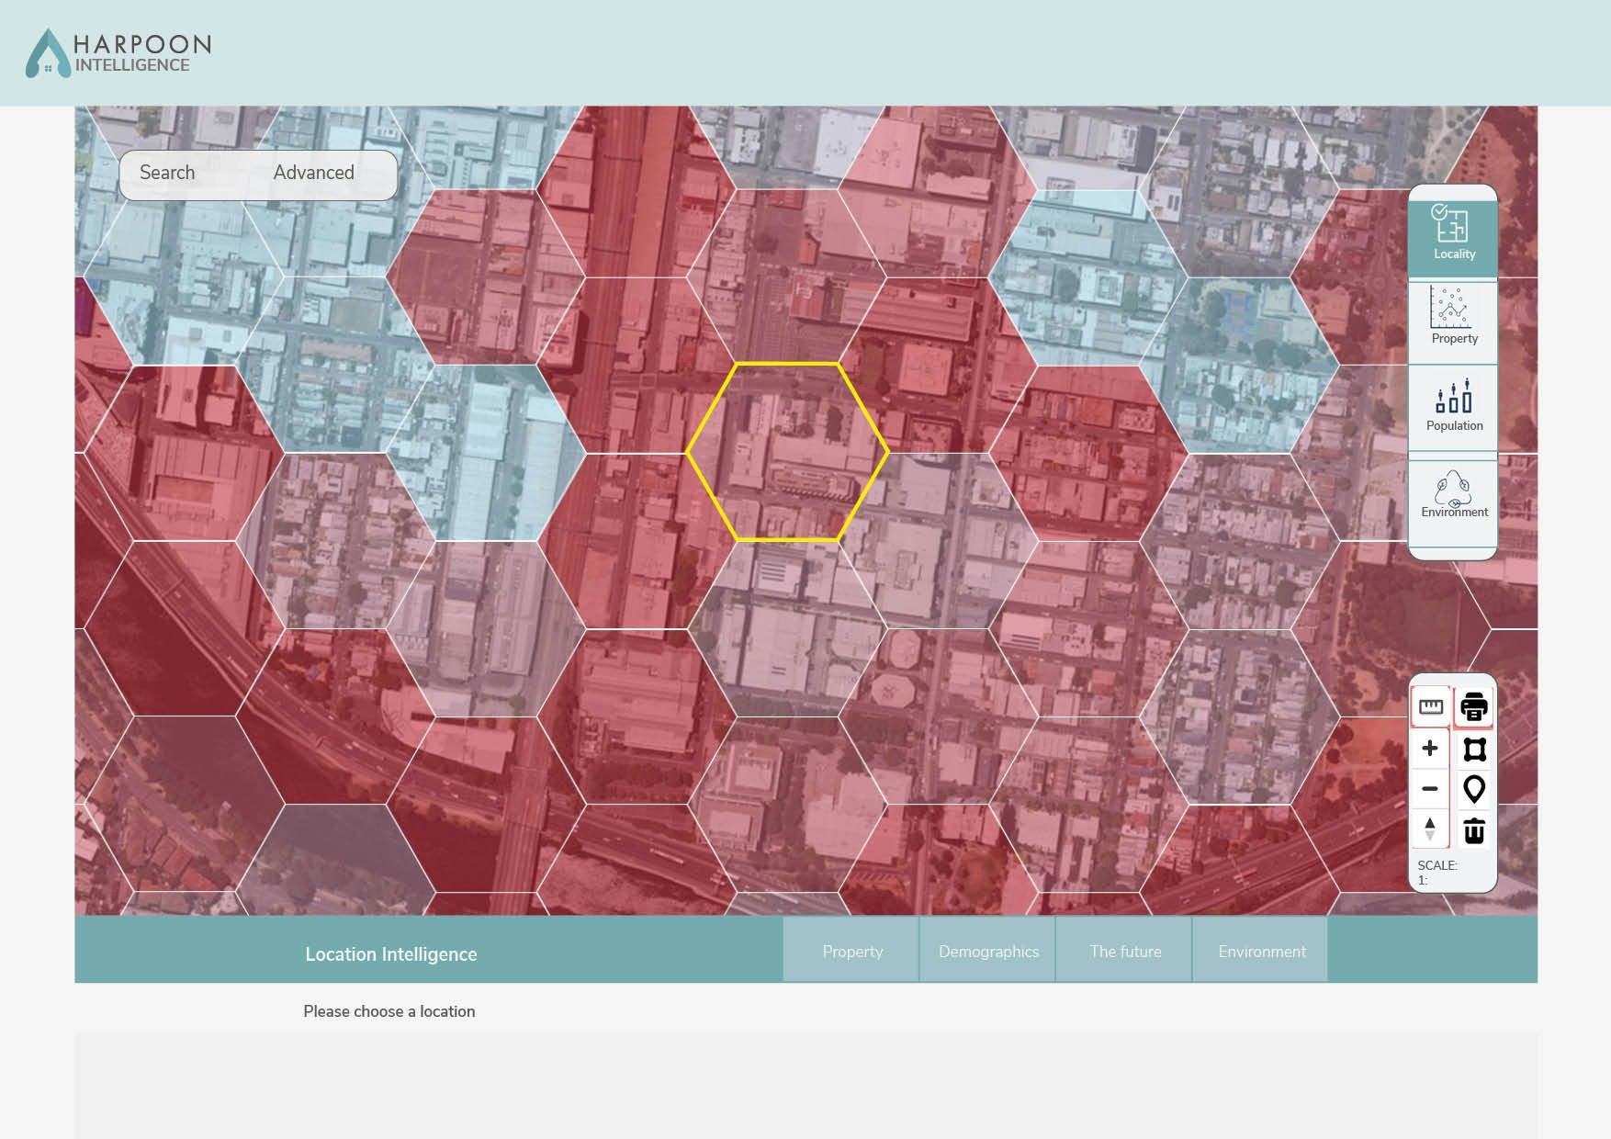
Task: Click the printer icon to print map
Action: (1474, 706)
